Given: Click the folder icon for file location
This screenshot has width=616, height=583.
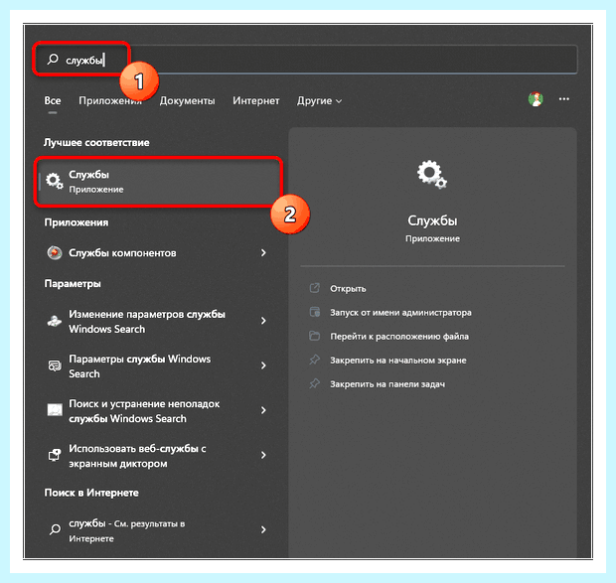Looking at the screenshot, I should click(x=315, y=336).
